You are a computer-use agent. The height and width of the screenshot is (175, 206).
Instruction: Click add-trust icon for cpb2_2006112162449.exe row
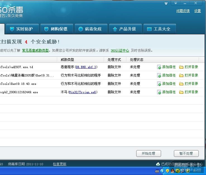(159, 92)
